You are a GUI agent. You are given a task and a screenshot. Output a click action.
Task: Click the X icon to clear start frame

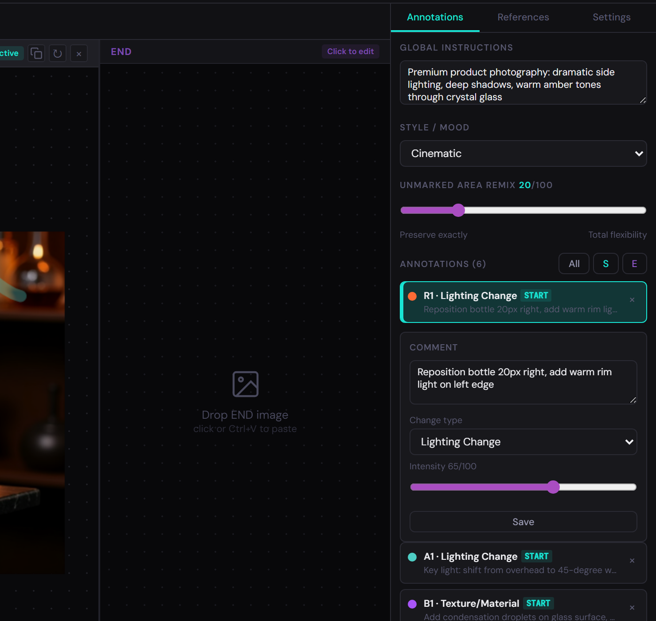pos(79,54)
